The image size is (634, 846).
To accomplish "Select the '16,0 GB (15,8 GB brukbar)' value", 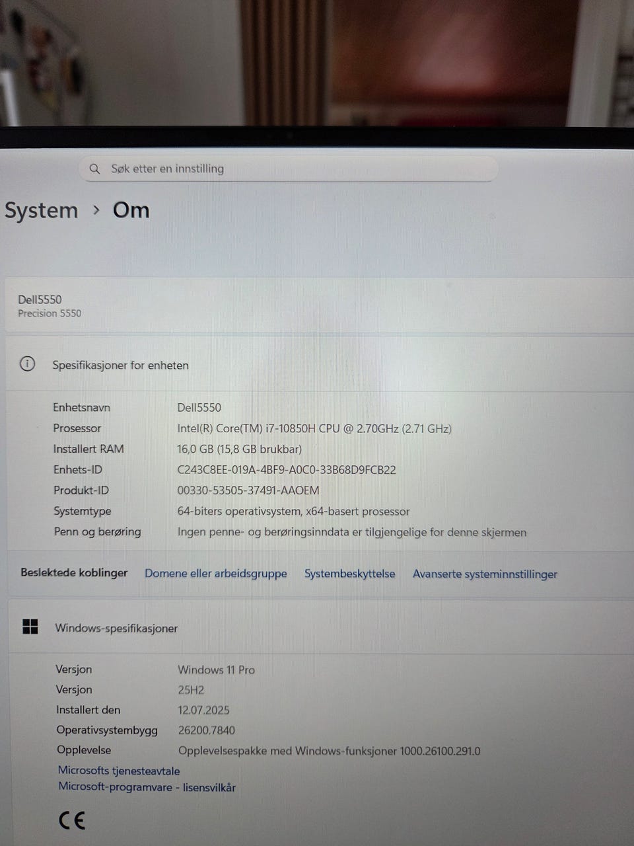I will coord(239,449).
